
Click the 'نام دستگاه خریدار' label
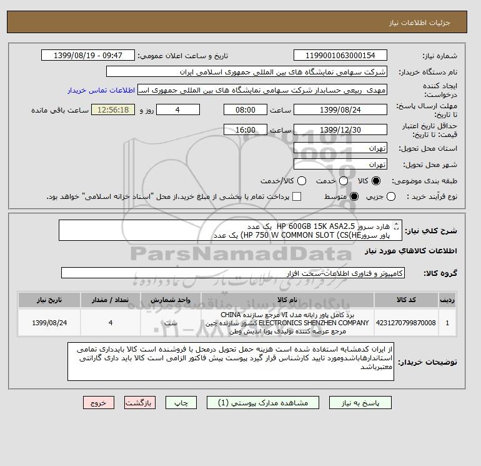click(x=428, y=72)
